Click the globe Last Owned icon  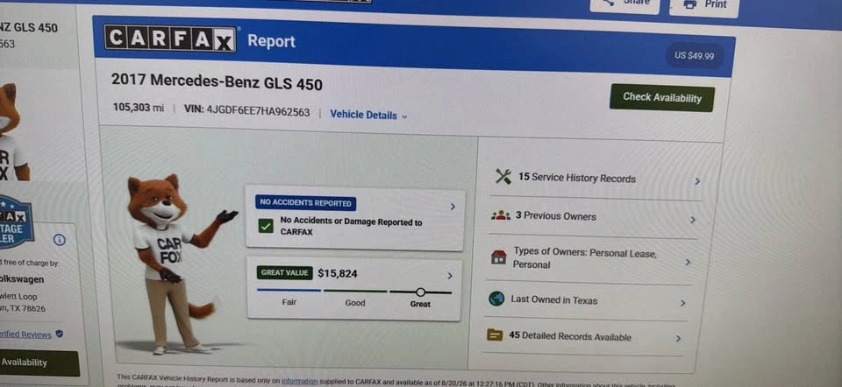pos(496,299)
